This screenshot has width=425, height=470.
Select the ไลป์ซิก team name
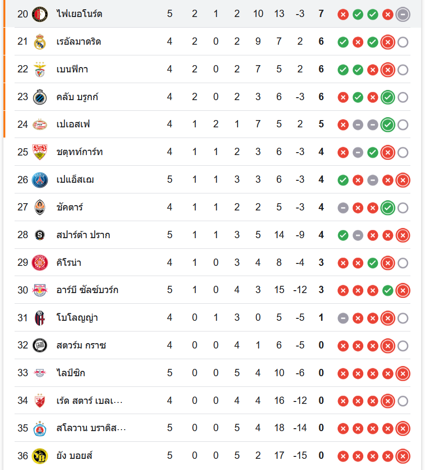(71, 373)
